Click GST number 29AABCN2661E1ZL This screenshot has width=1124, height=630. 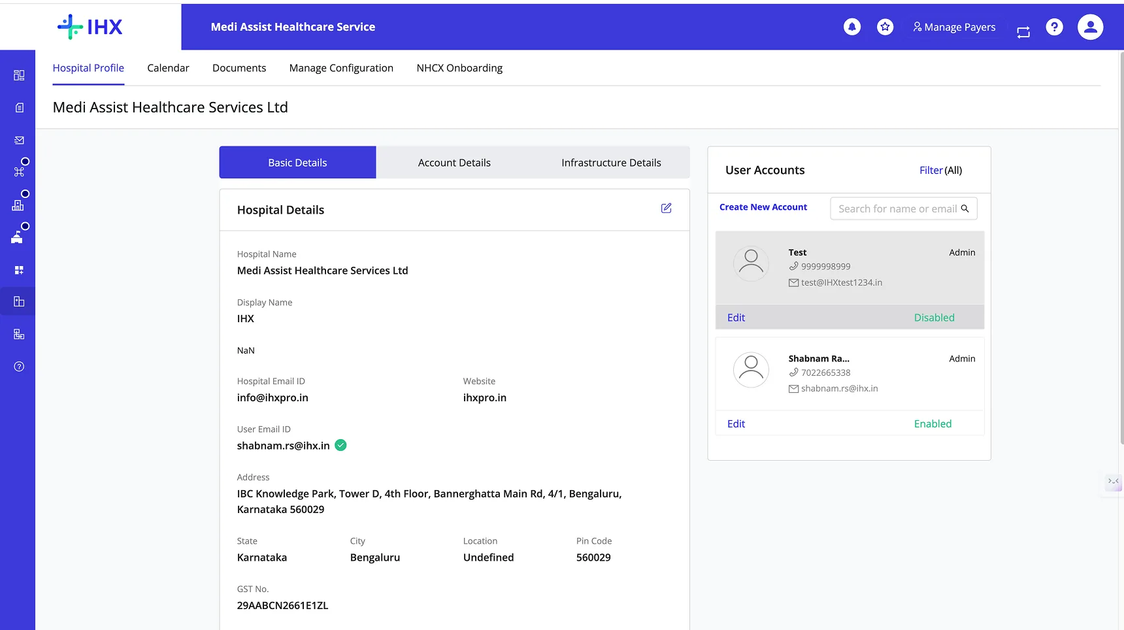(282, 606)
